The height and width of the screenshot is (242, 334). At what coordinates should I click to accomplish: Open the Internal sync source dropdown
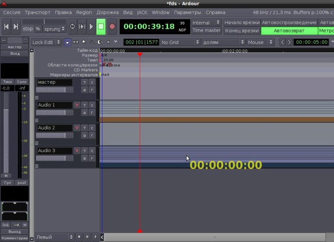206,23
